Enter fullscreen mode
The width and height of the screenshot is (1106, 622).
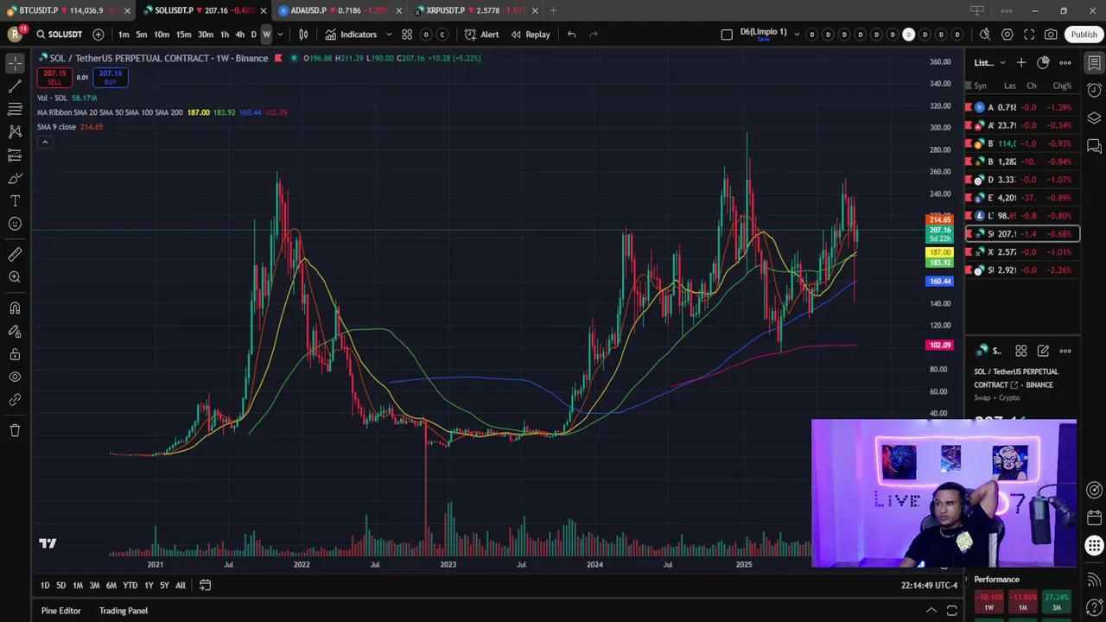(x=1029, y=35)
